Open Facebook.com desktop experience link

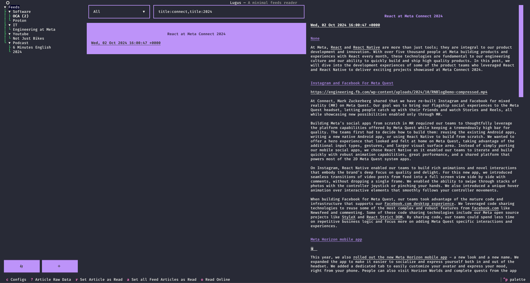point(419,204)
